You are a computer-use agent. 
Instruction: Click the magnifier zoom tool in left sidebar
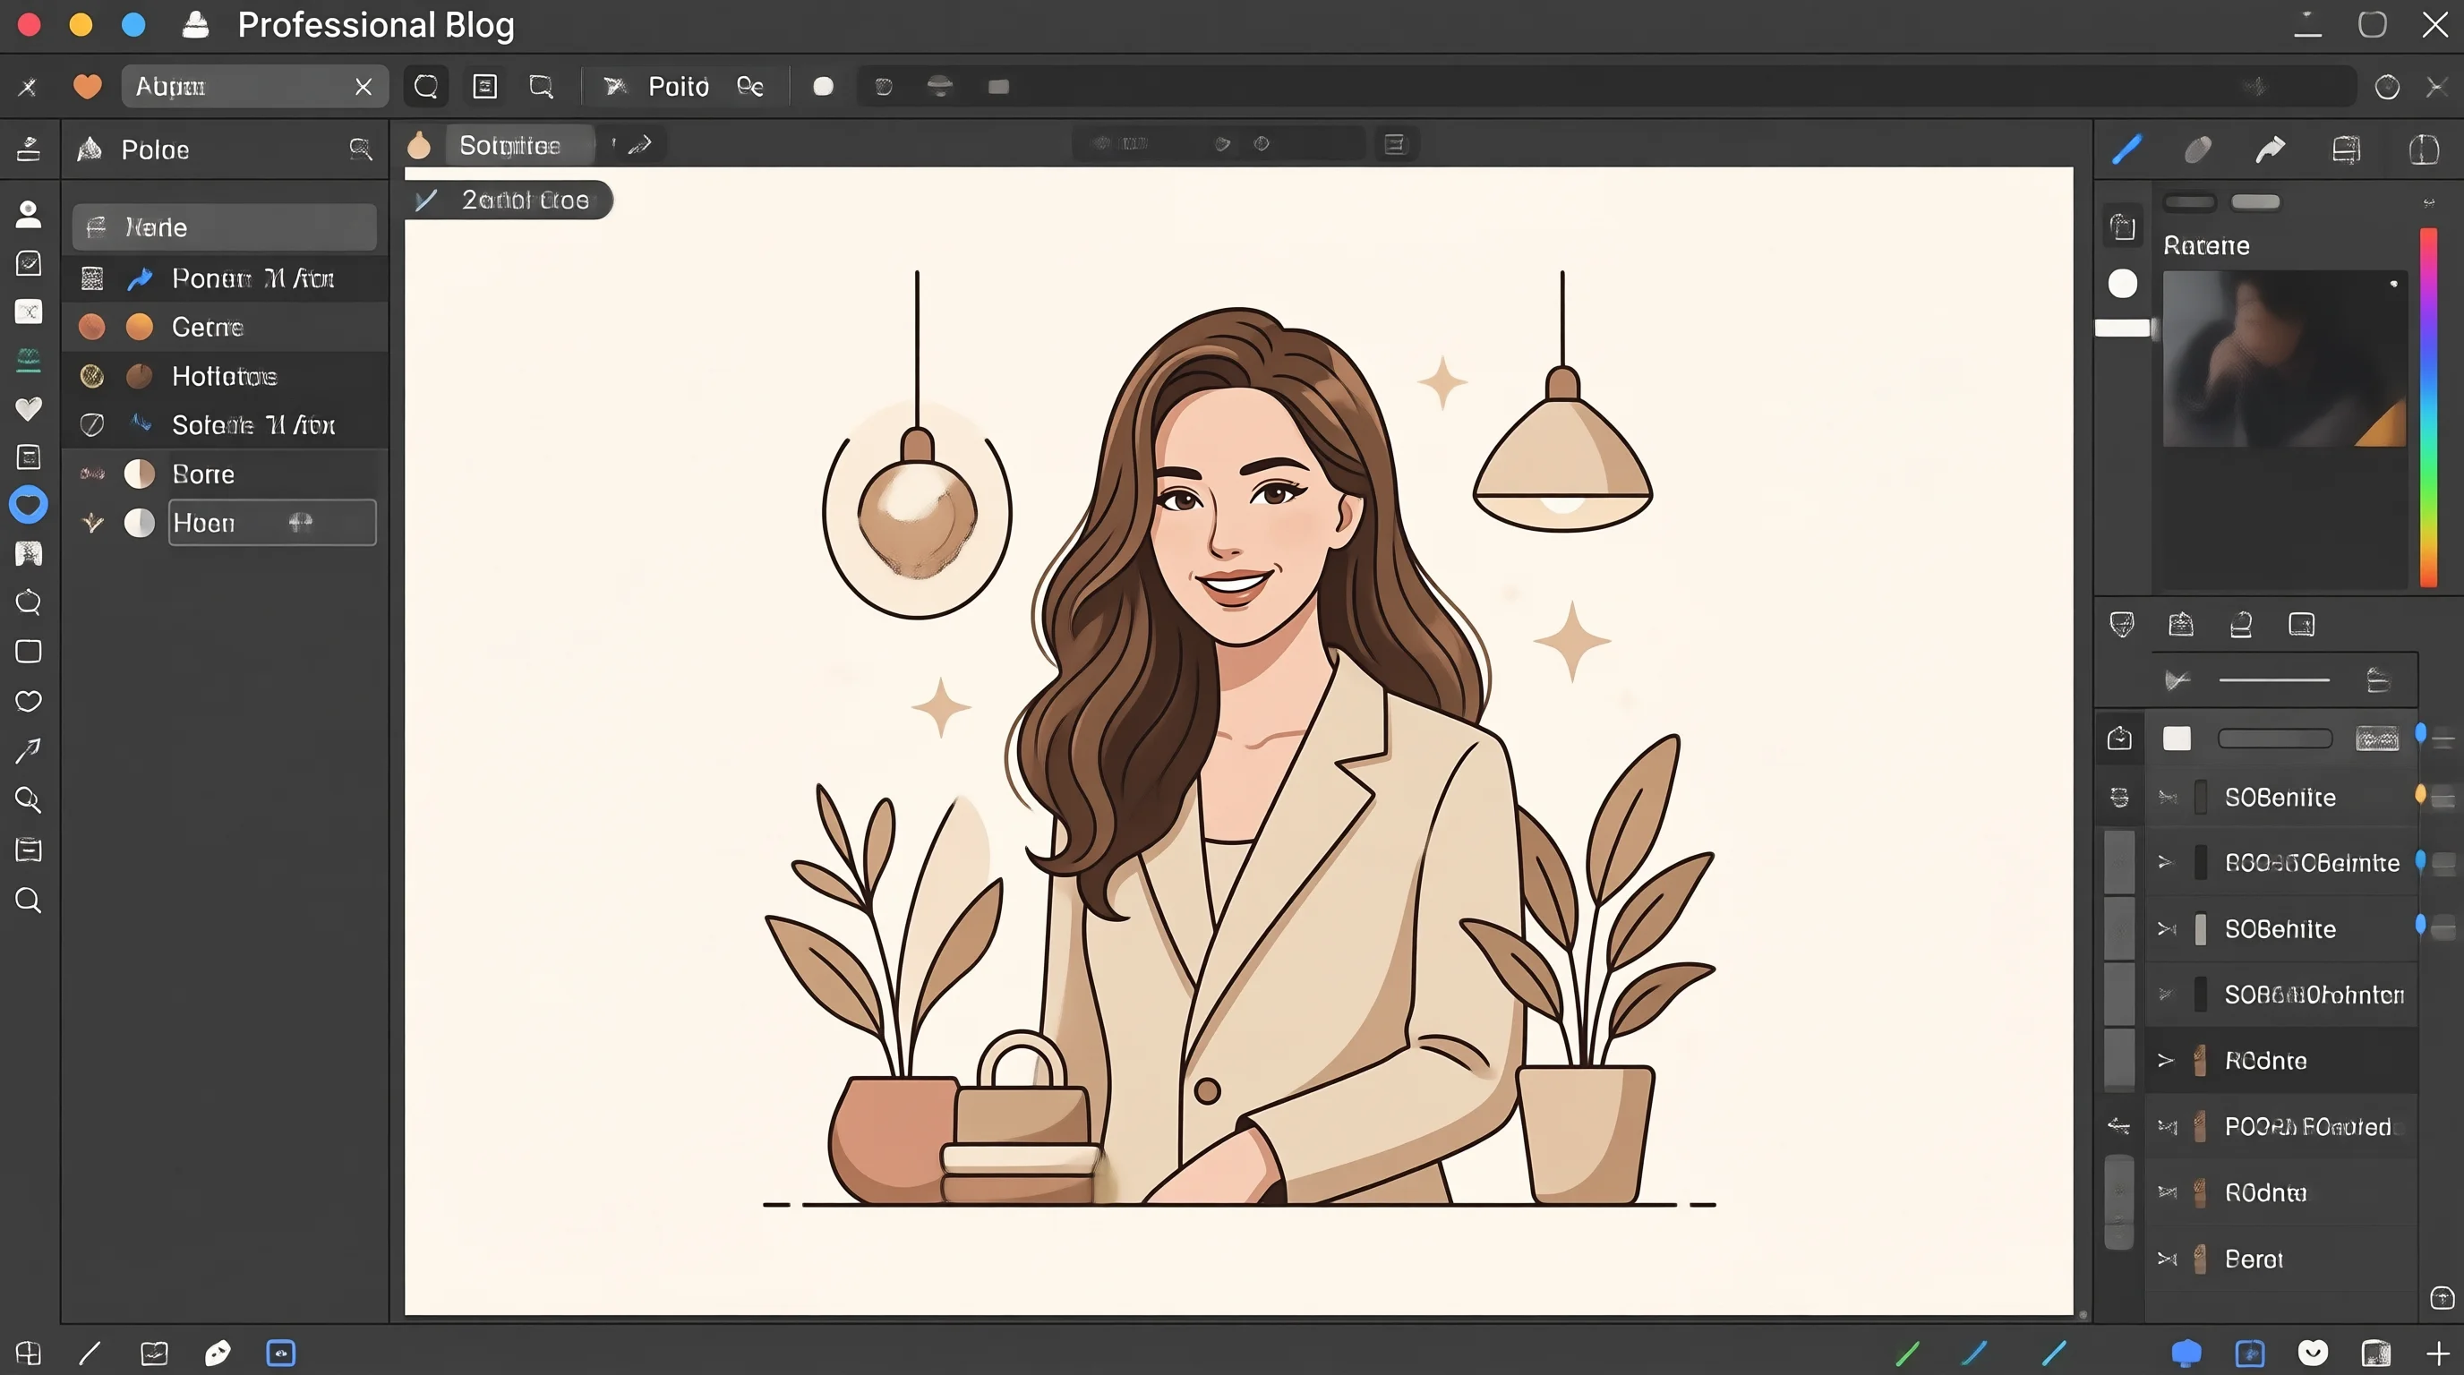28,799
